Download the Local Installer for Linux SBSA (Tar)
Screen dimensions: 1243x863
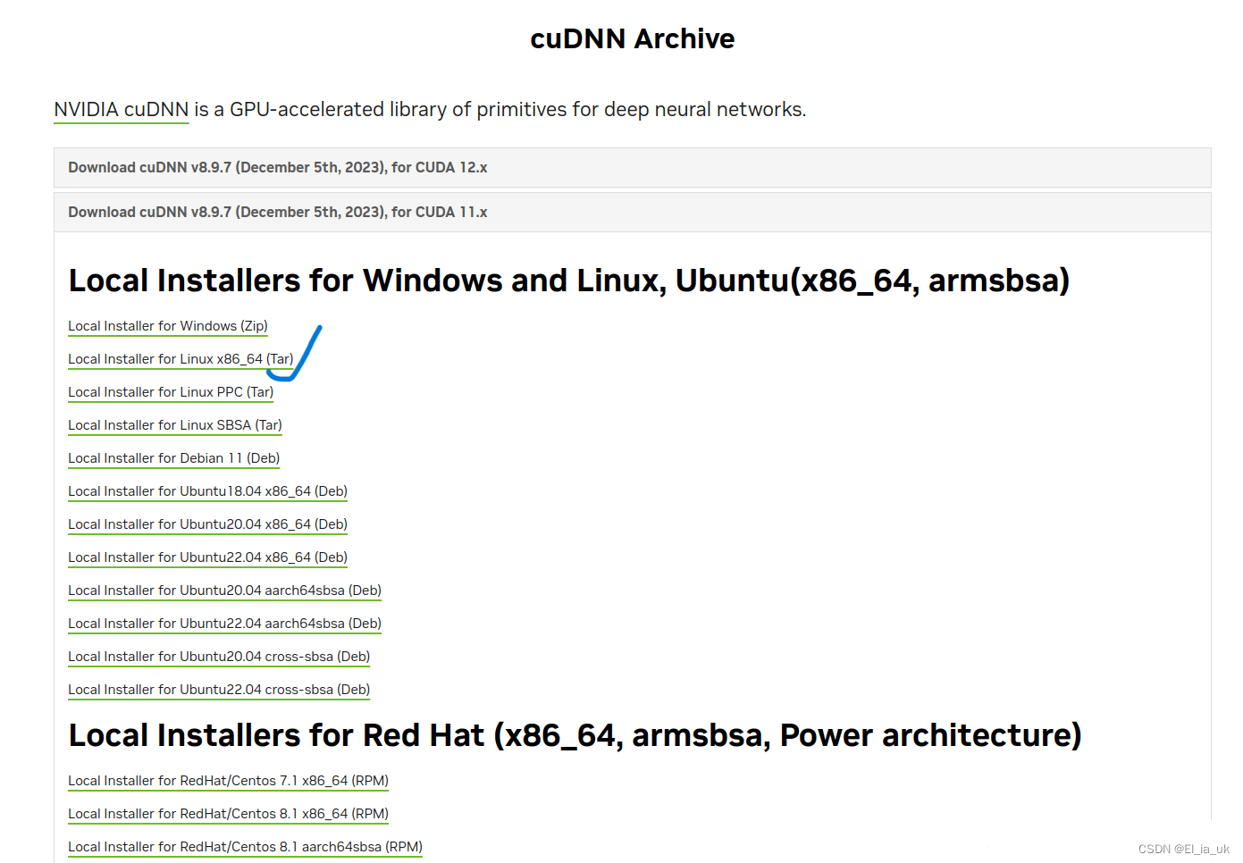(x=174, y=424)
